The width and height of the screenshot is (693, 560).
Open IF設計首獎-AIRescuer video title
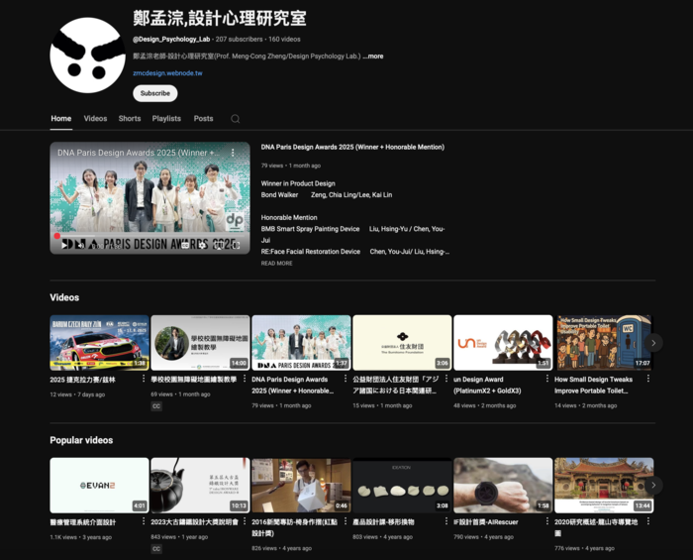point(486,522)
